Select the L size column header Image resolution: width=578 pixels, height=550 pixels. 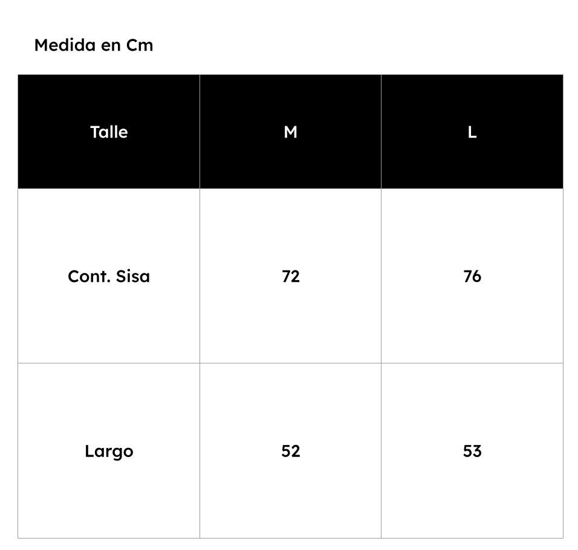coord(472,132)
